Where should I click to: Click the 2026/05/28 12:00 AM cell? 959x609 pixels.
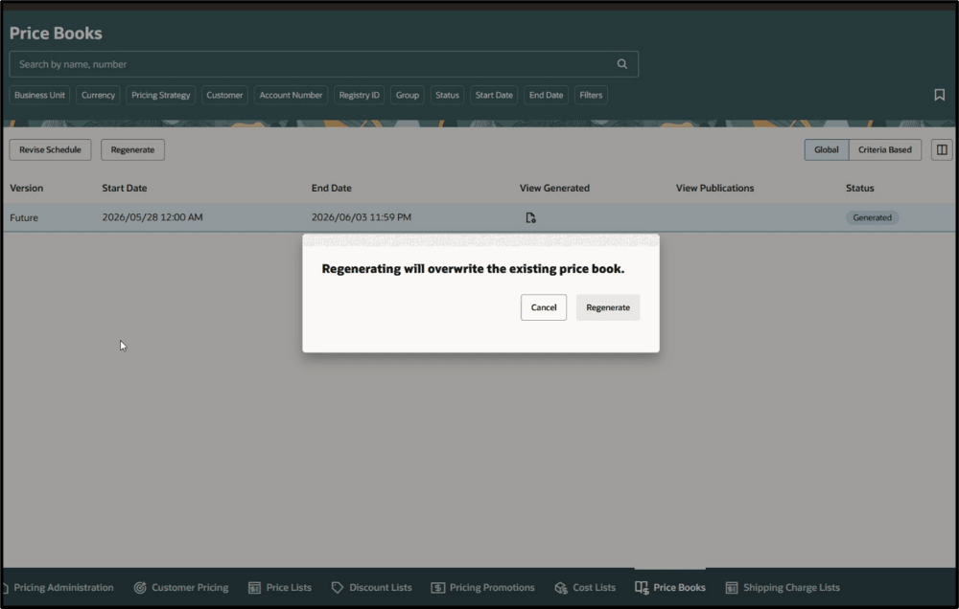click(152, 217)
